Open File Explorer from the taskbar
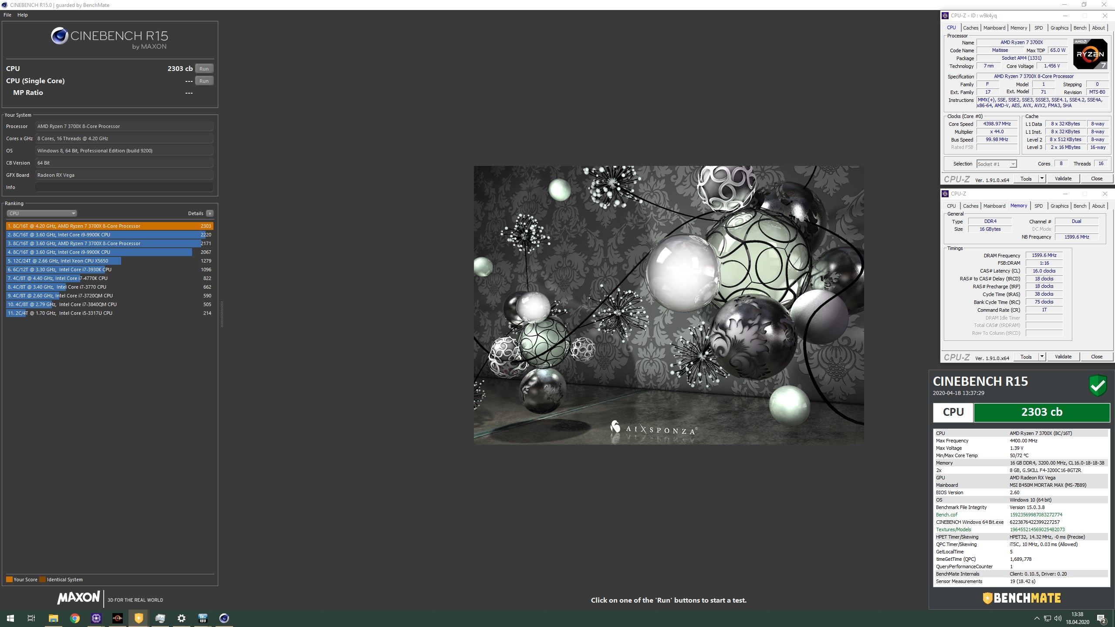Image resolution: width=1115 pixels, height=627 pixels. pos(53,618)
